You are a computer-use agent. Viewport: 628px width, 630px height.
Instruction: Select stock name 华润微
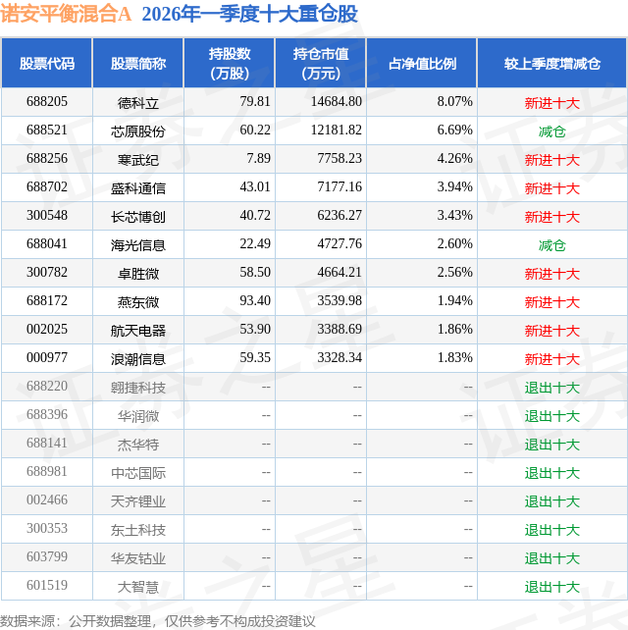click(x=138, y=416)
